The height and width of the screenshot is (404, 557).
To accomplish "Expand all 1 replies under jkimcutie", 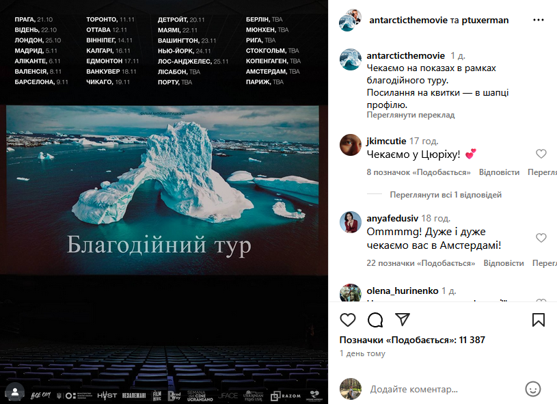I will click(x=446, y=195).
